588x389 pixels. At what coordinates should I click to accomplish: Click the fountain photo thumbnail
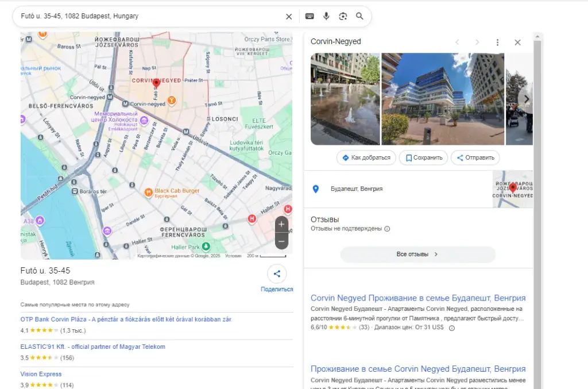[x=345, y=99]
